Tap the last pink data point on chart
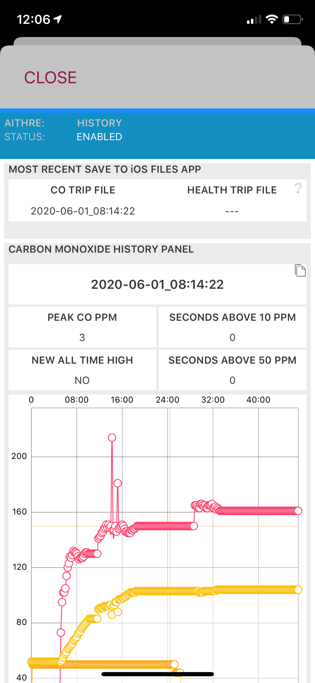 click(298, 511)
